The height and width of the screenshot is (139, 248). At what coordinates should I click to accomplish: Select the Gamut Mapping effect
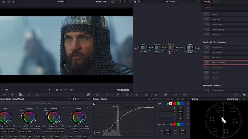pyautogui.click(x=226, y=29)
